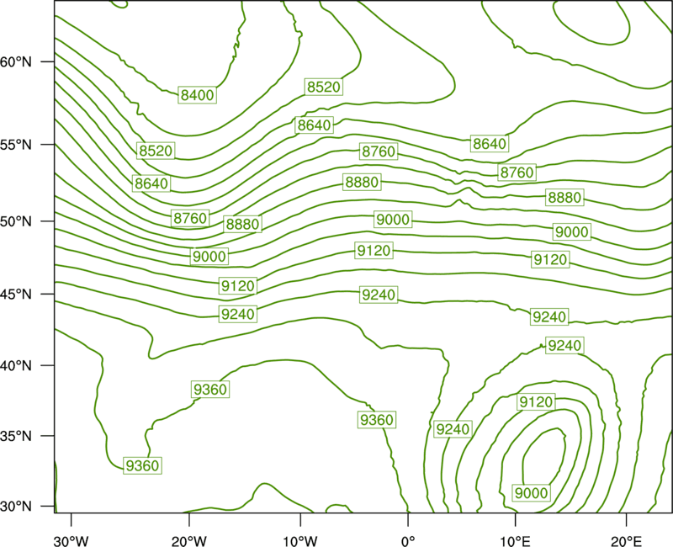The height and width of the screenshot is (547, 673).
Task: Click the westernmost 9000 contour label
Action: click(x=209, y=257)
